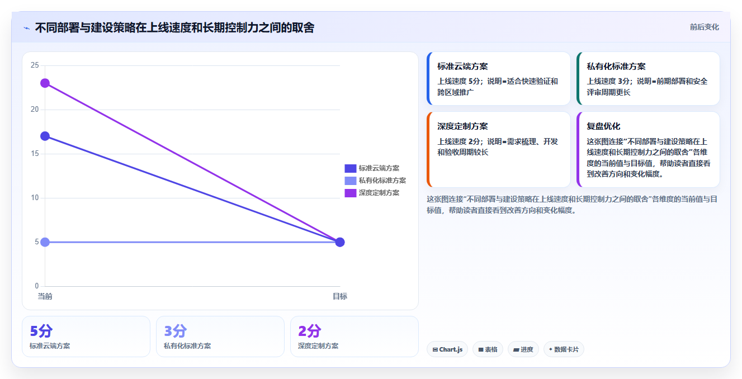Click the 5分 标准云端方案 stat card

tap(86, 337)
